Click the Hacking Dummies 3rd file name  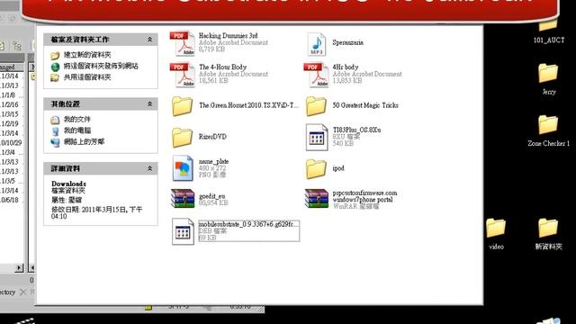click(x=228, y=36)
